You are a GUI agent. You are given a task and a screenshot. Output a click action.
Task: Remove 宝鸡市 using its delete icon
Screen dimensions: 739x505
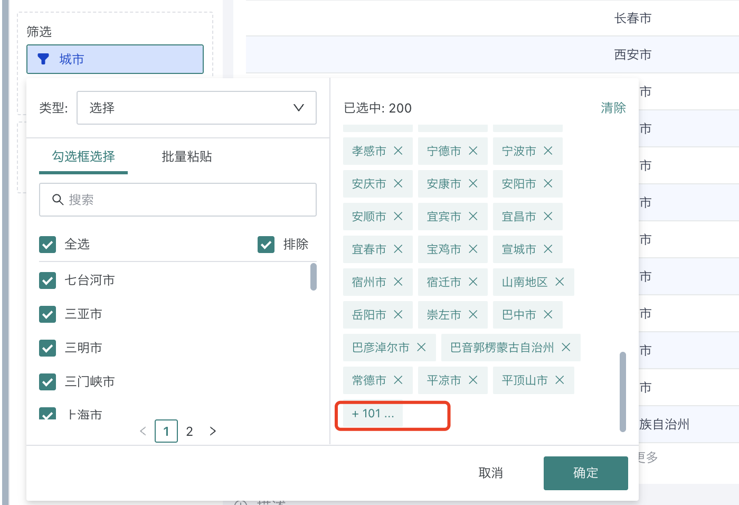point(472,249)
